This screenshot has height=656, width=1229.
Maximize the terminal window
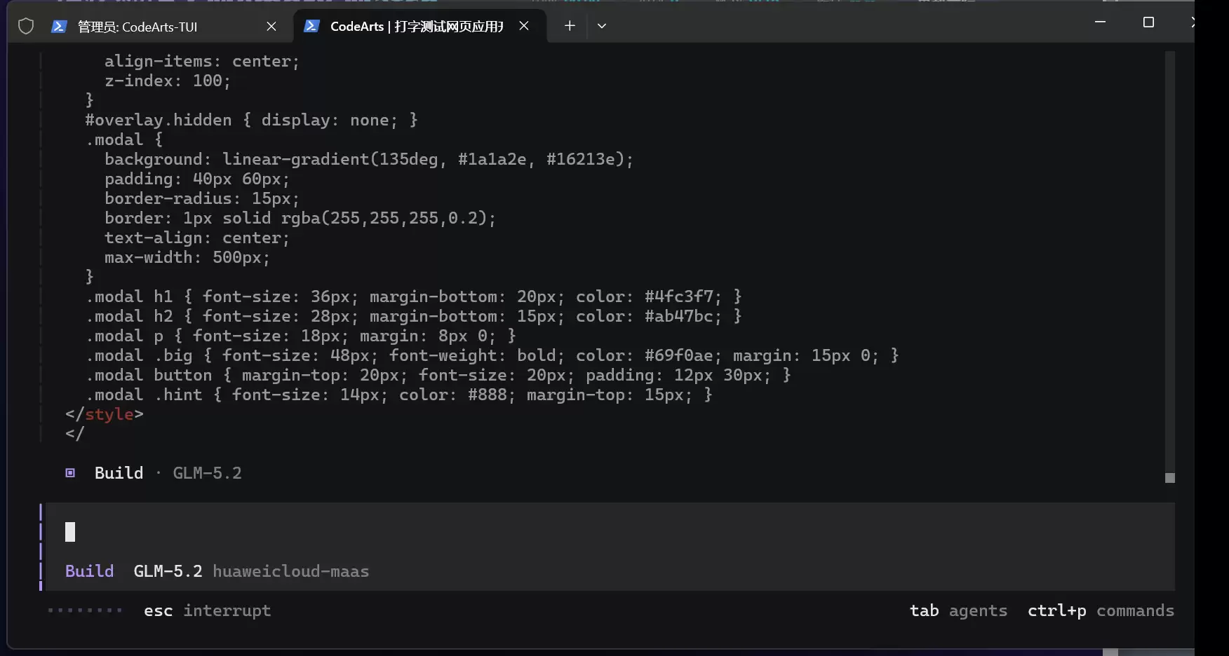(1148, 22)
